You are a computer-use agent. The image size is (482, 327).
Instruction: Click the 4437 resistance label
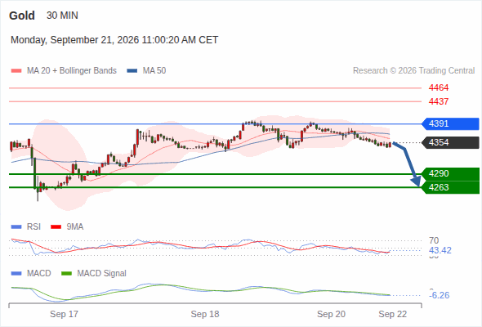(x=439, y=101)
